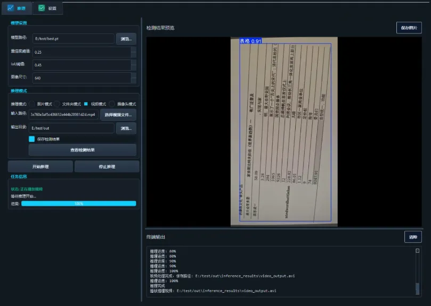
Task: Browse for the output directory
Action: click(x=126, y=128)
